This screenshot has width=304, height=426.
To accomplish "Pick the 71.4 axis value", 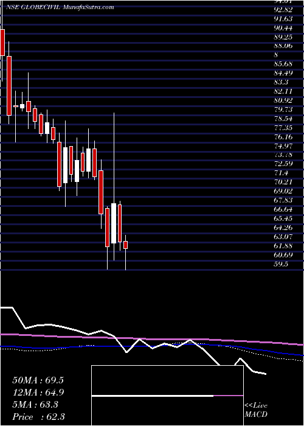I will point(282,173).
